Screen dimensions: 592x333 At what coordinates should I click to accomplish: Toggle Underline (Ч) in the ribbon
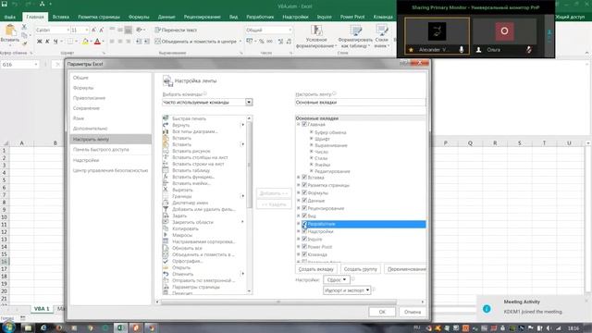tap(55, 42)
